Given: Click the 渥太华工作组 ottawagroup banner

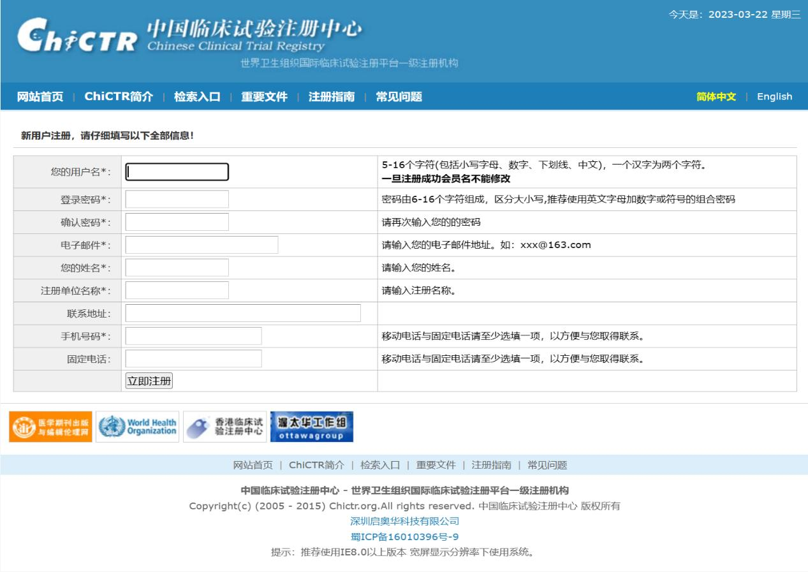Looking at the screenshot, I should tap(311, 427).
